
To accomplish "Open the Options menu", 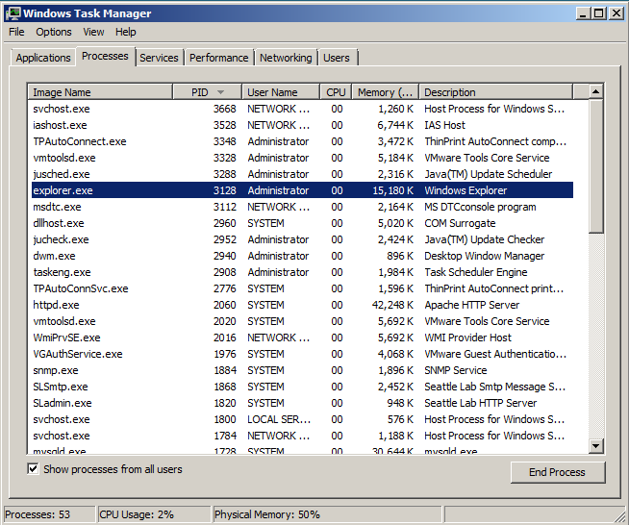I will (54, 32).
